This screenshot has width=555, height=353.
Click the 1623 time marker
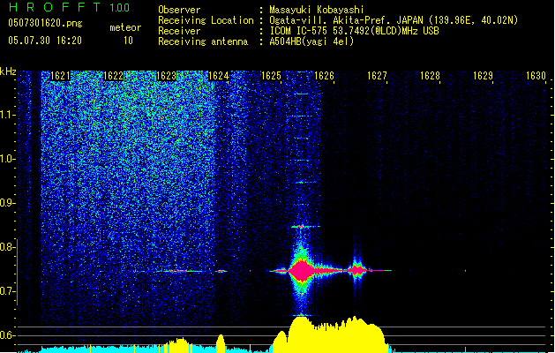[166, 76]
